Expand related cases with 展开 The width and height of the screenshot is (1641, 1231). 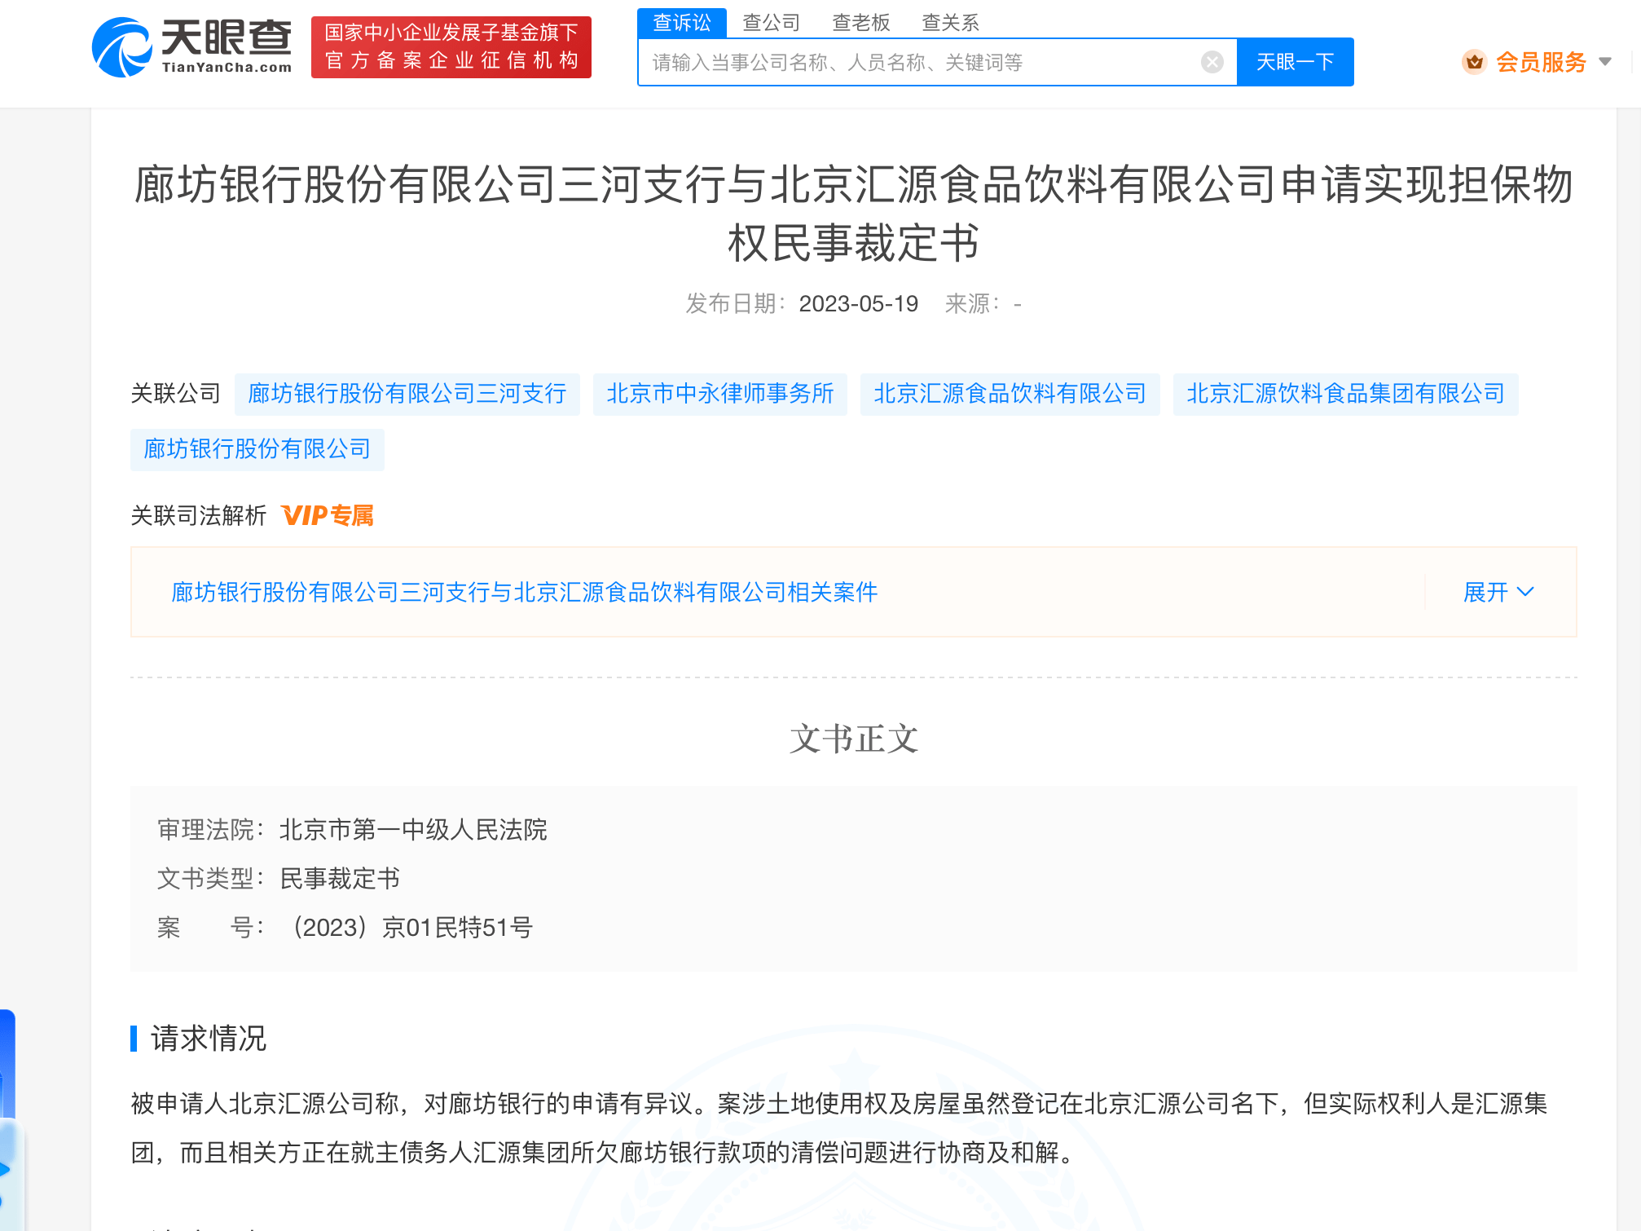tap(1498, 592)
